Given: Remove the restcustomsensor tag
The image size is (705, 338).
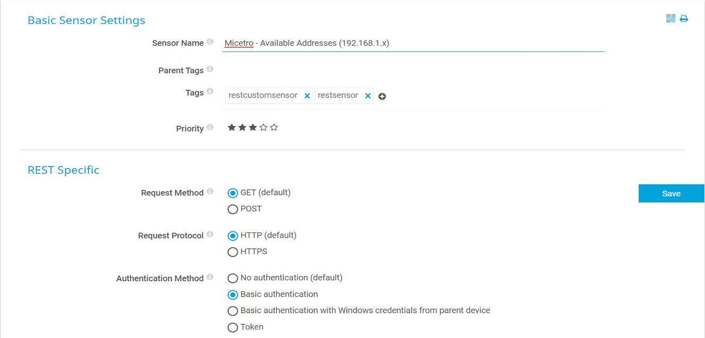Looking at the screenshot, I should (x=307, y=96).
